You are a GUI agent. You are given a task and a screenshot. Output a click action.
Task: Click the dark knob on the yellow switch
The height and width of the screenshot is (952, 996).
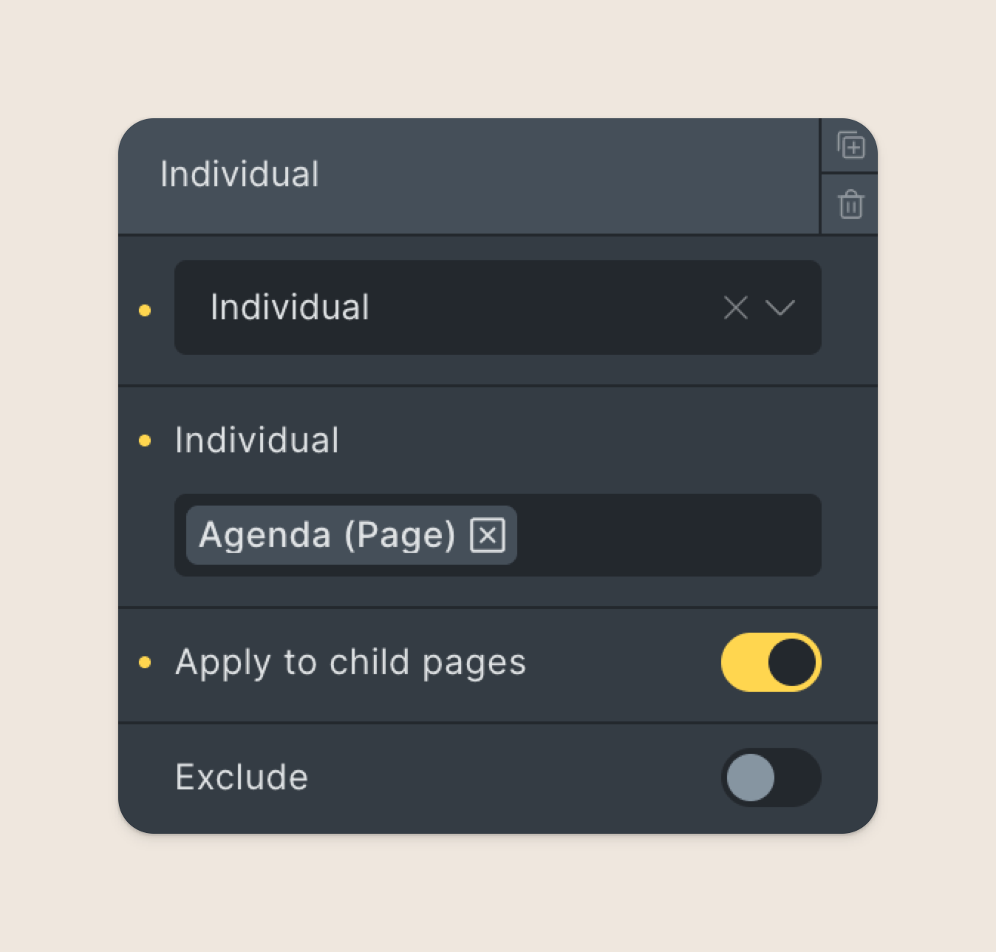click(x=792, y=662)
